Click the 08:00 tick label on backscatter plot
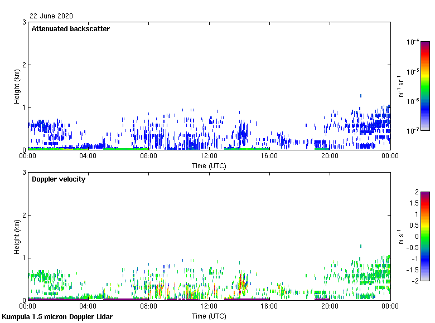The image size is (435, 323). (148, 156)
